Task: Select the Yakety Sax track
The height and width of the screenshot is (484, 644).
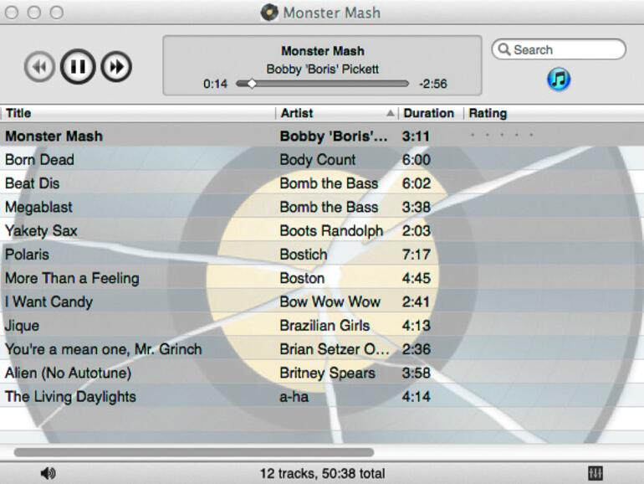Action: pyautogui.click(x=322, y=230)
